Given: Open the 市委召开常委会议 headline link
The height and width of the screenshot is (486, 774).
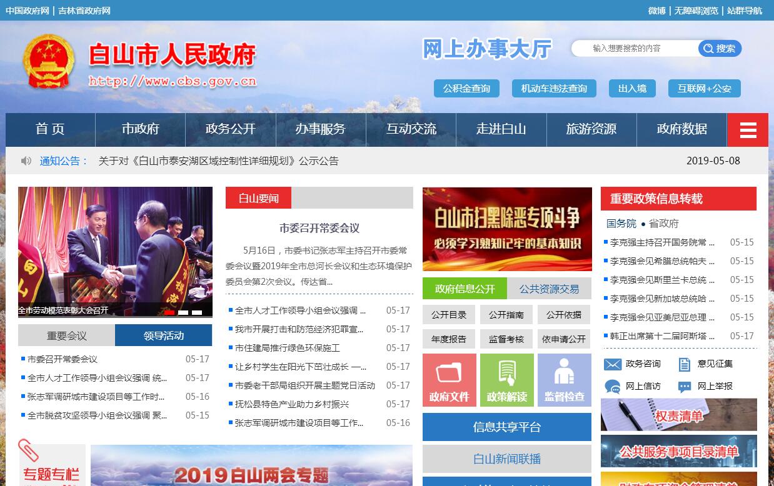Looking at the screenshot, I should [319, 228].
